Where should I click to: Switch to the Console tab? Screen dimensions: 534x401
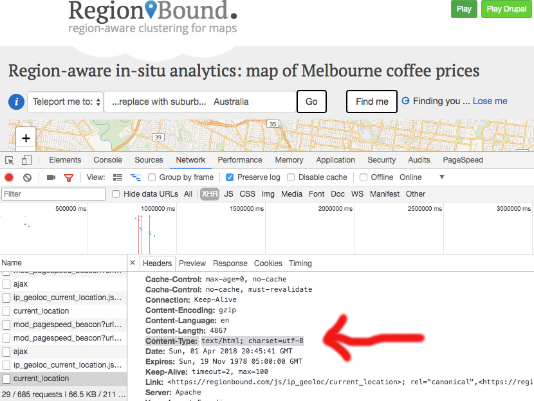107,160
